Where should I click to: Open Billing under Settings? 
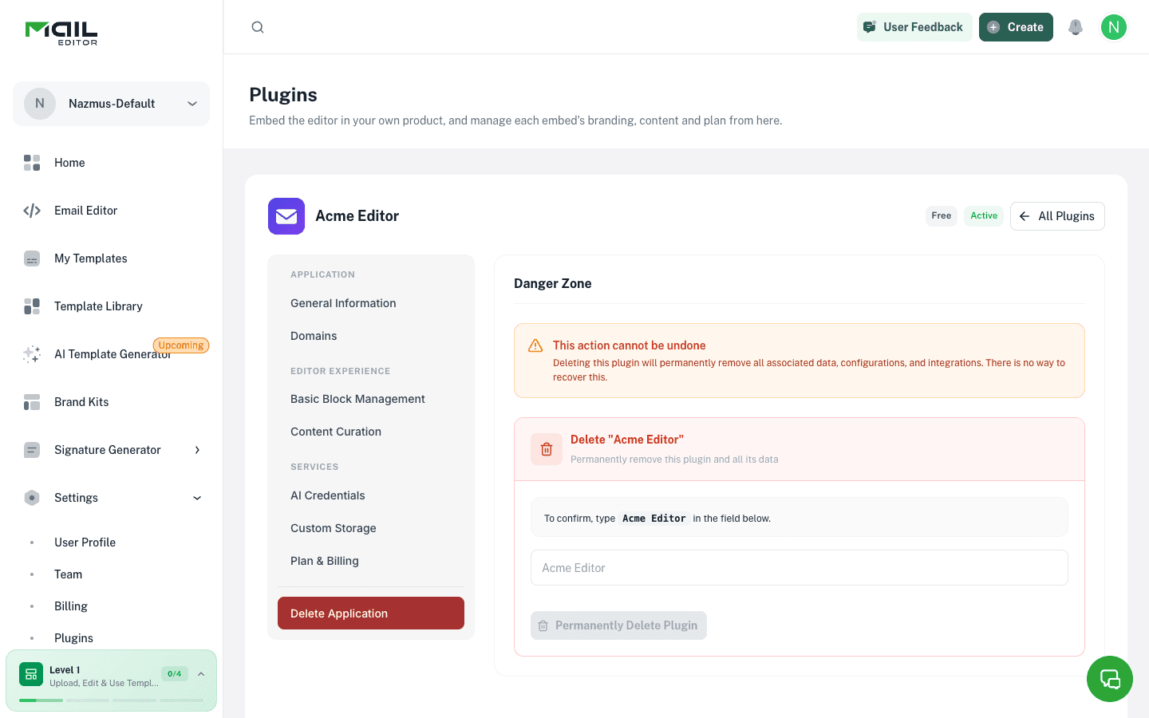pyautogui.click(x=70, y=606)
